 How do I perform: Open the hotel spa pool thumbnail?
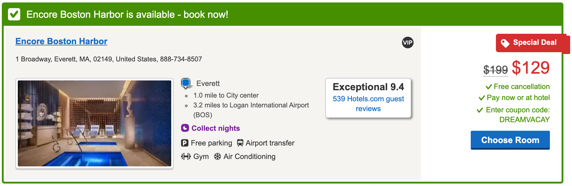(95, 123)
